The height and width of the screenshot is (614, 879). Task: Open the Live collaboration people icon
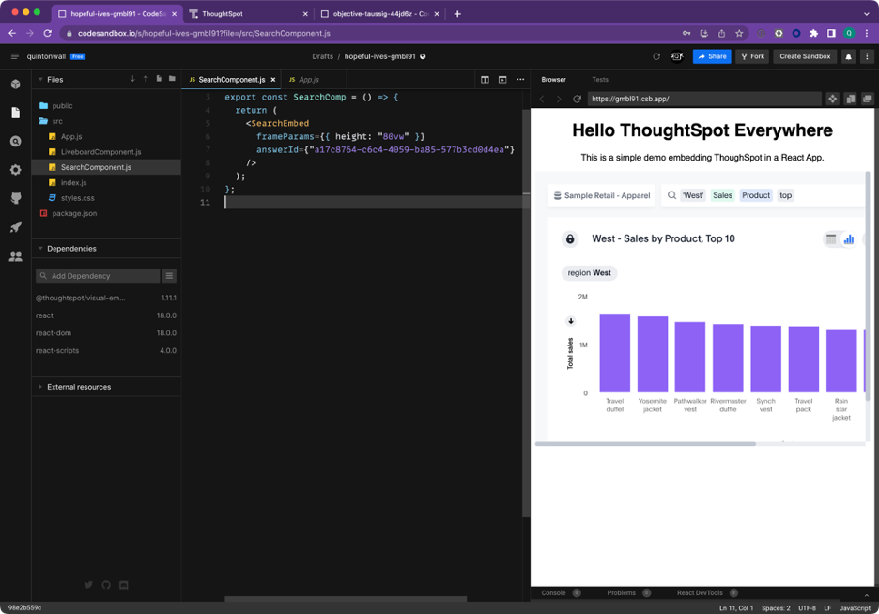pos(15,256)
